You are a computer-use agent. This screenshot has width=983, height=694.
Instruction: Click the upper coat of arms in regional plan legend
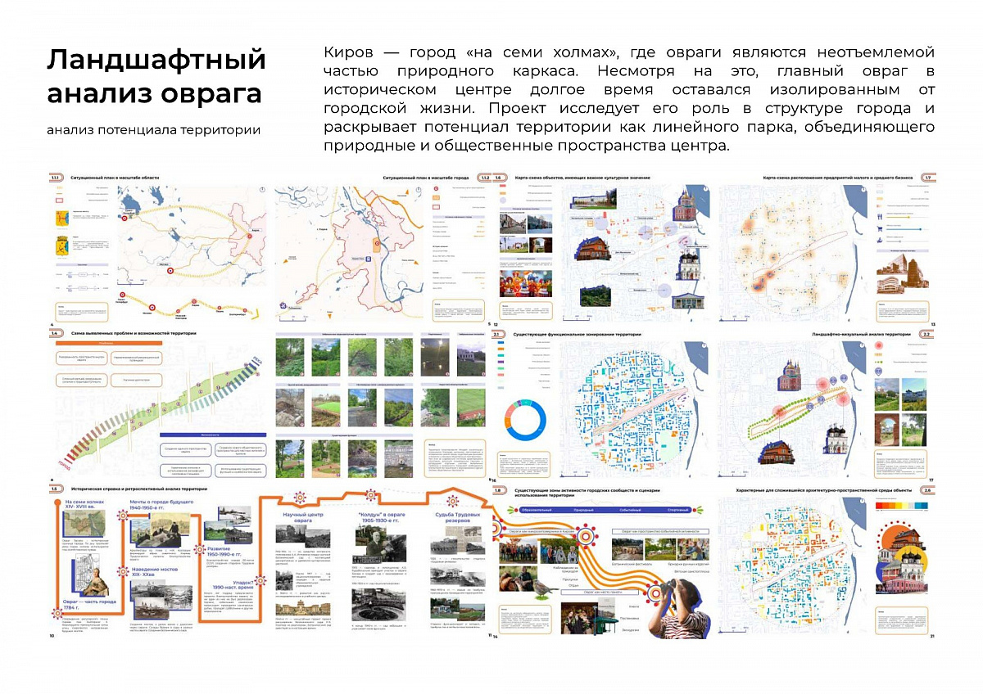[x=62, y=218]
